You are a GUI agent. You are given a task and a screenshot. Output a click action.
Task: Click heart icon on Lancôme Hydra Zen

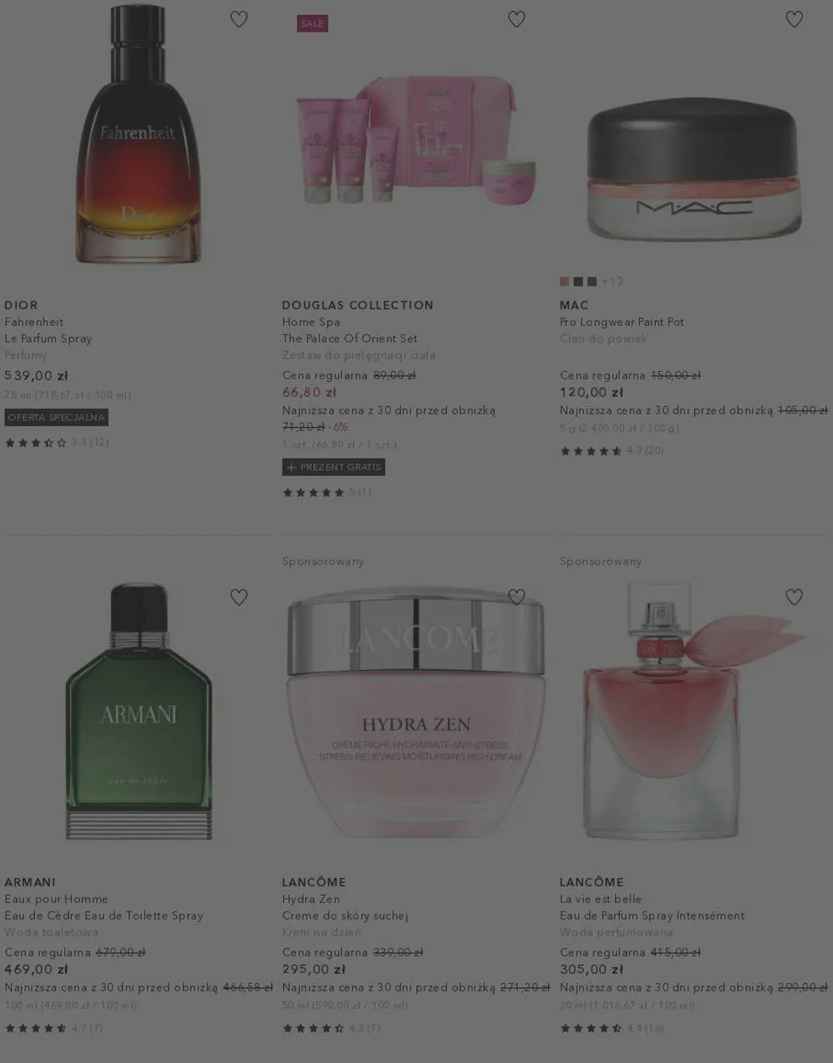pyautogui.click(x=516, y=597)
